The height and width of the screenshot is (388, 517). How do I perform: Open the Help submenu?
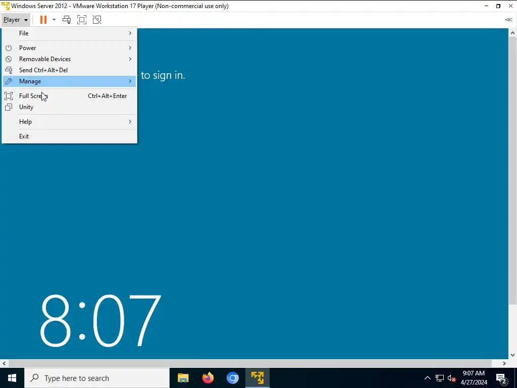click(x=69, y=122)
